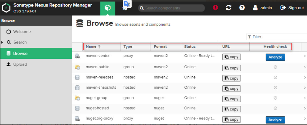Click the disabled health icon for maven-releases
This screenshot has width=307, height=125.
tap(275, 77)
